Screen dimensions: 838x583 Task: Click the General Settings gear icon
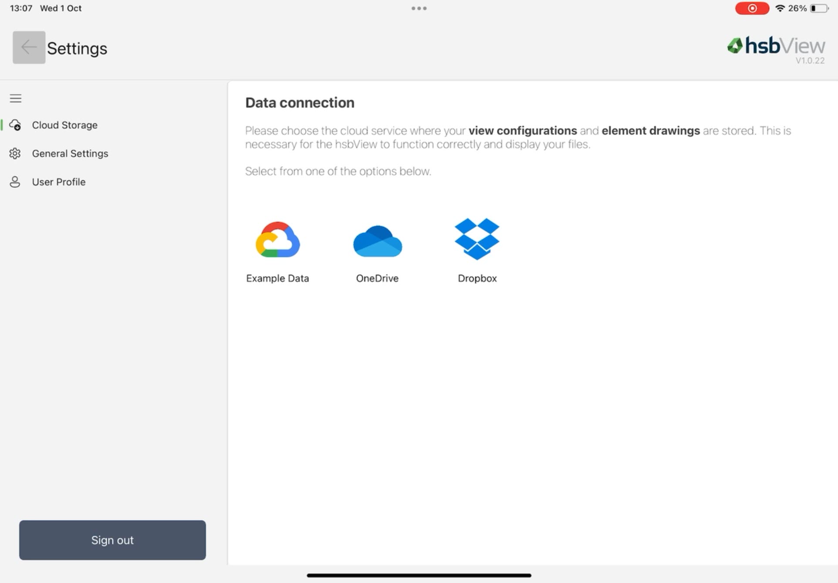(x=15, y=154)
